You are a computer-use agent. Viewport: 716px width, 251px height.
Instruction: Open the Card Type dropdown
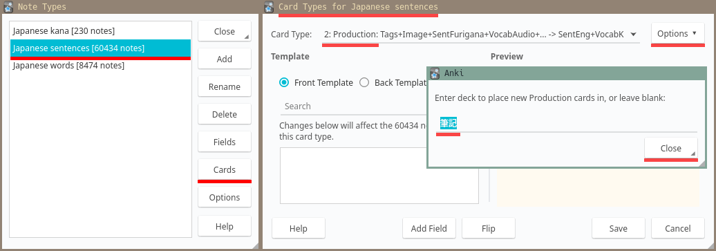point(480,34)
